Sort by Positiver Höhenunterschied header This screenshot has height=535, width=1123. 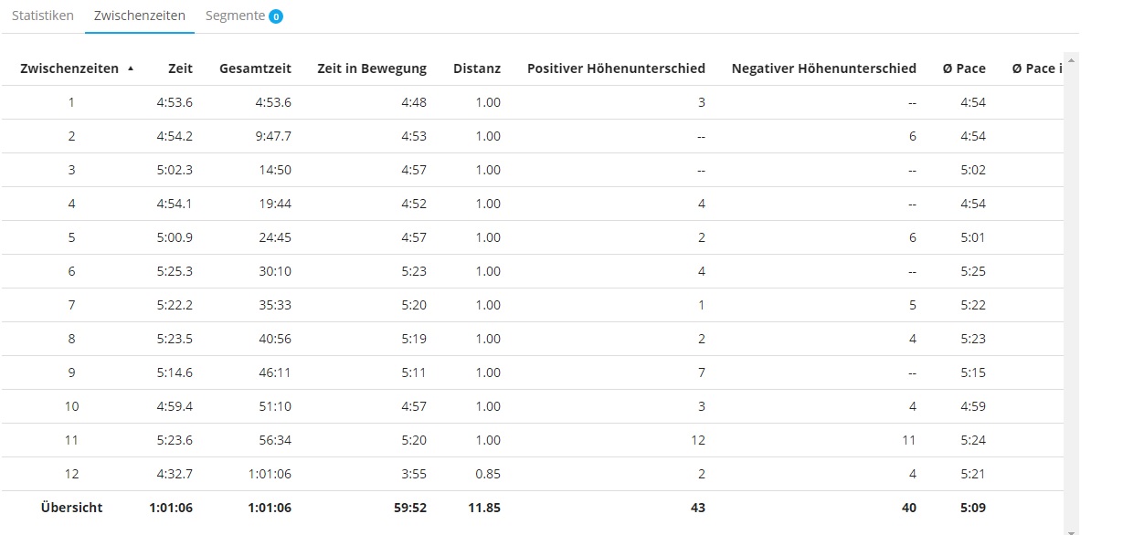(x=616, y=68)
